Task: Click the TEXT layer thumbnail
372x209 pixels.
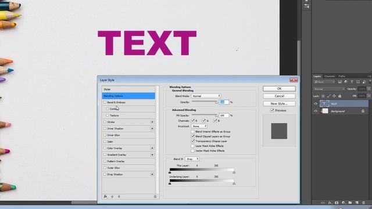Action: 324,103
